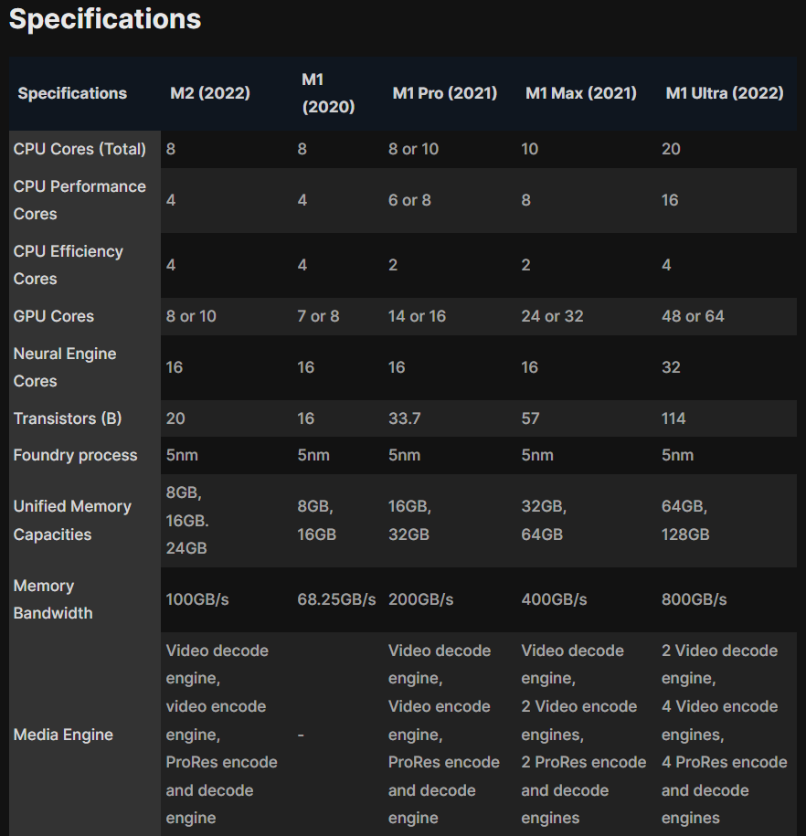Select the CPU Performance Cores row label
Viewport: 806px width, 836px height.
click(x=80, y=200)
